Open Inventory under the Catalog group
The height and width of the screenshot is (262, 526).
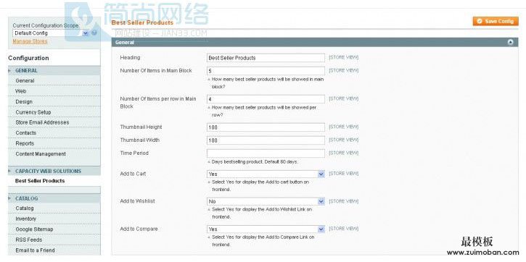pos(25,219)
